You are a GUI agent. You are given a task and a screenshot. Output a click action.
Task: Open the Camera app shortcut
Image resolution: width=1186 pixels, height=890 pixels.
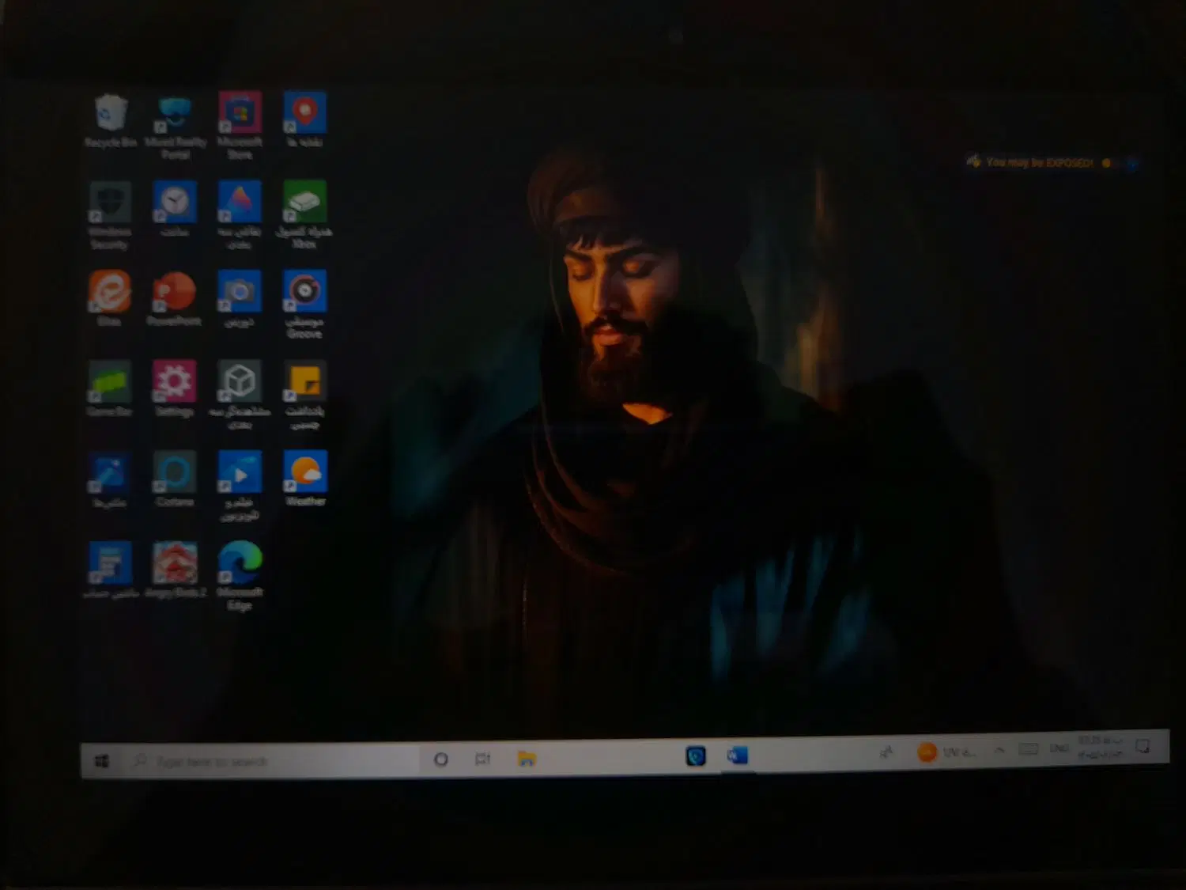(239, 299)
